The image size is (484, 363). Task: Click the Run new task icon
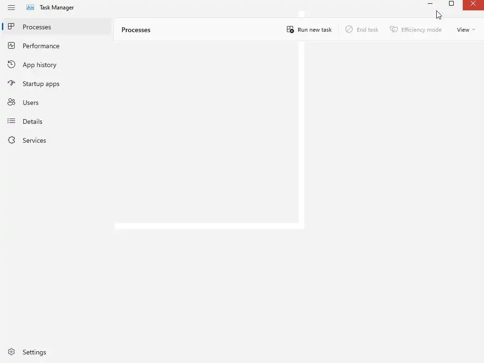(290, 29)
